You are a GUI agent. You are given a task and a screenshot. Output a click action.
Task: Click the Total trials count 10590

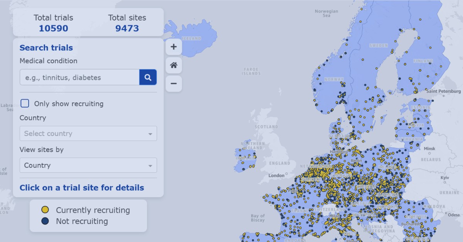53,29
